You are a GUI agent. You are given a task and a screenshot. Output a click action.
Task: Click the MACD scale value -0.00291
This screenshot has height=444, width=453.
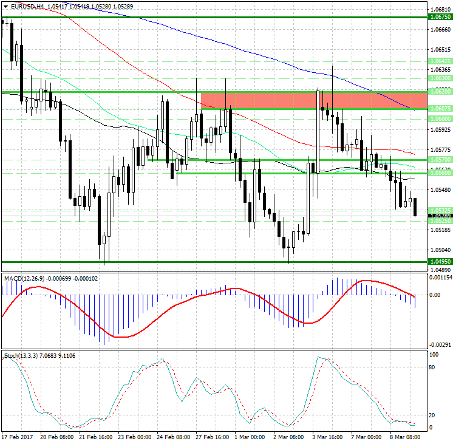click(x=440, y=345)
